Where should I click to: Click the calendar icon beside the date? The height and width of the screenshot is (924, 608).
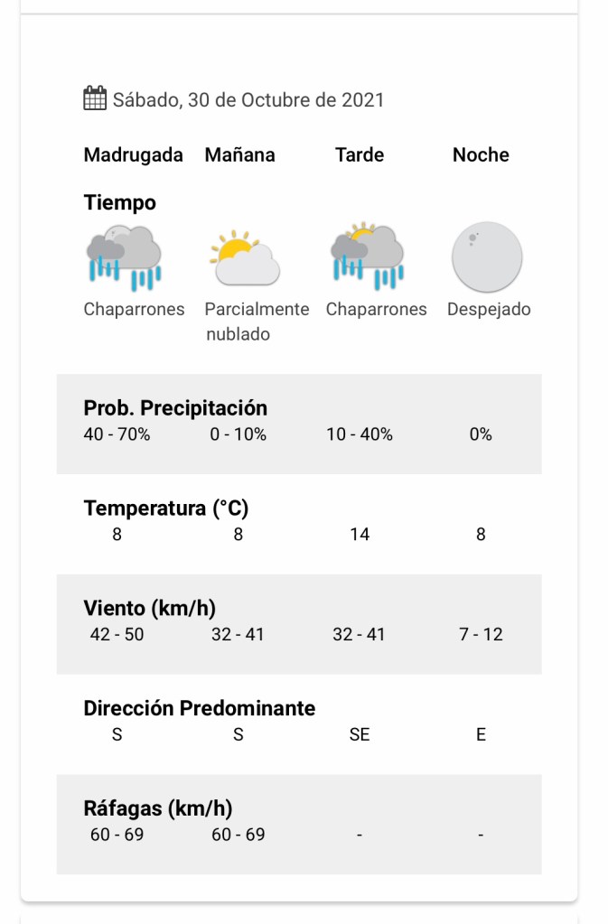95,98
